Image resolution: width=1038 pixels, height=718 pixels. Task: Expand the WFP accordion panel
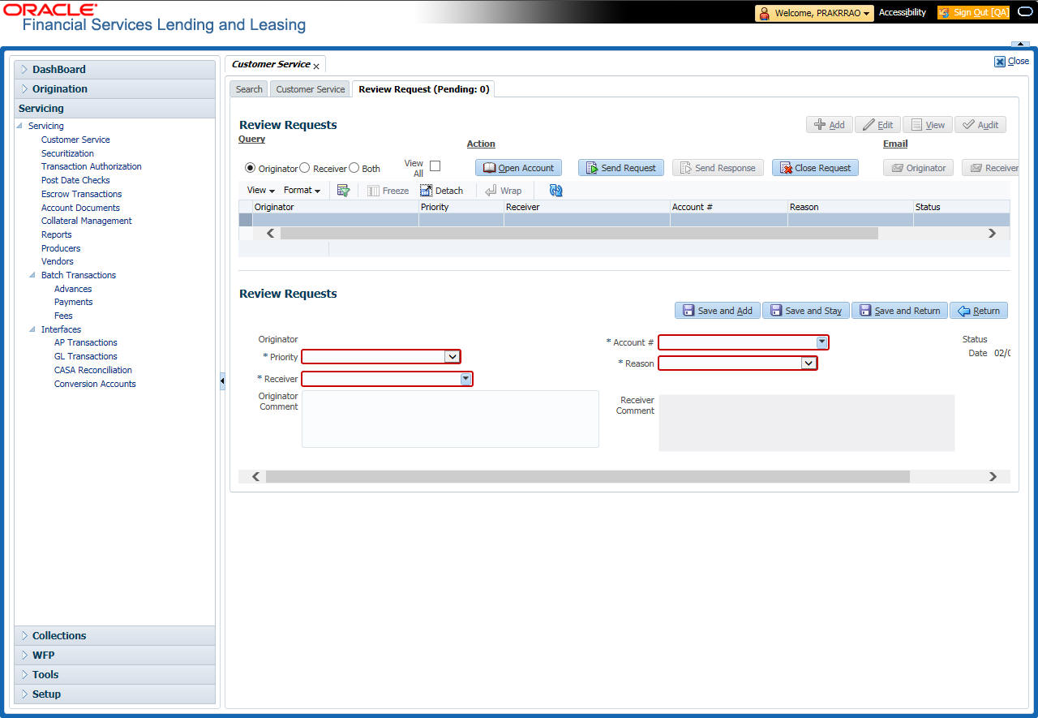114,656
